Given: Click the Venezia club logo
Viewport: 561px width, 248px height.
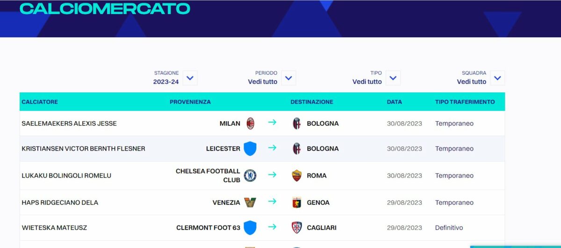Looking at the screenshot, I should (x=250, y=202).
